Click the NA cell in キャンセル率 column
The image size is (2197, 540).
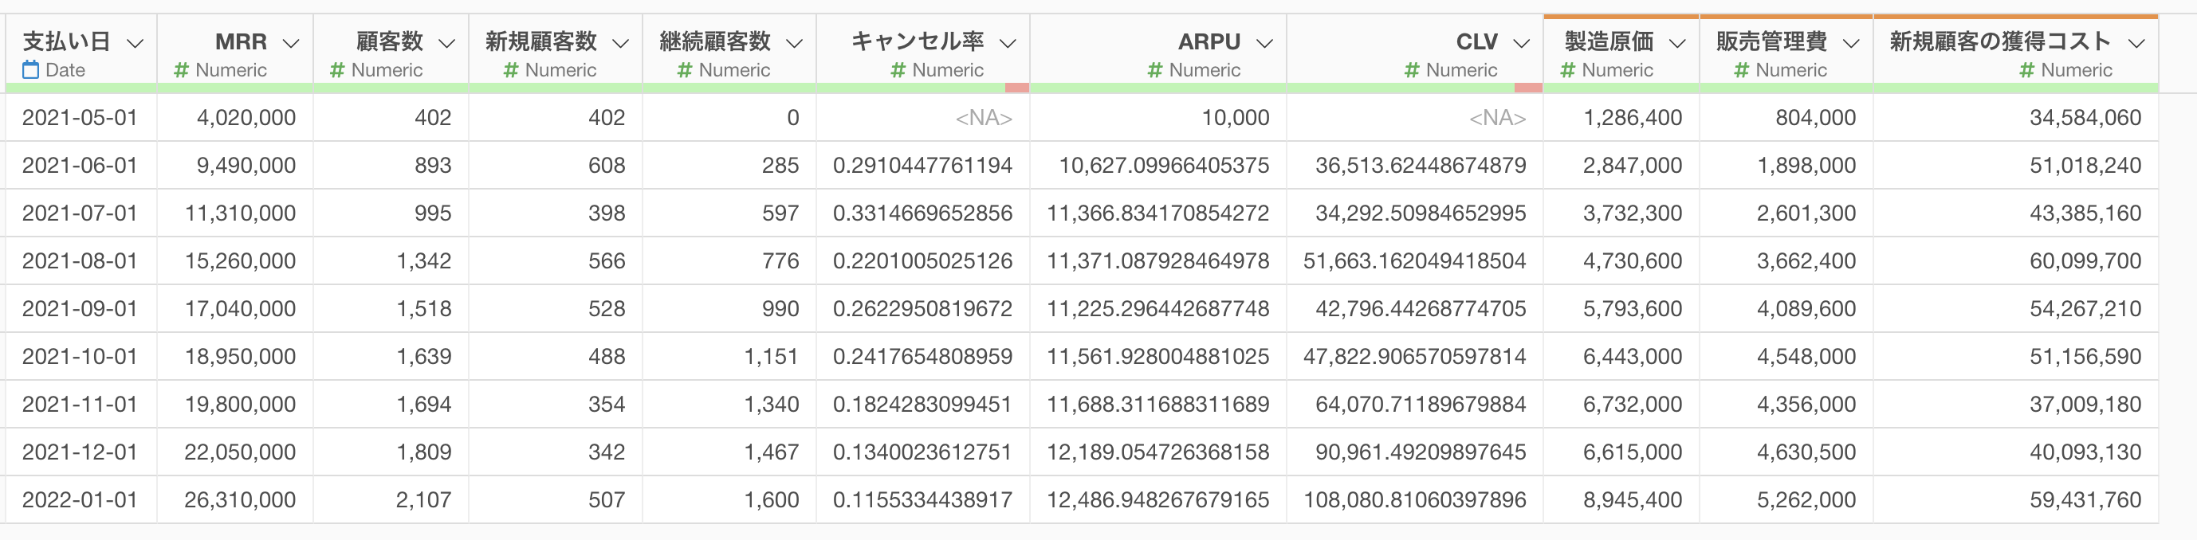(985, 118)
